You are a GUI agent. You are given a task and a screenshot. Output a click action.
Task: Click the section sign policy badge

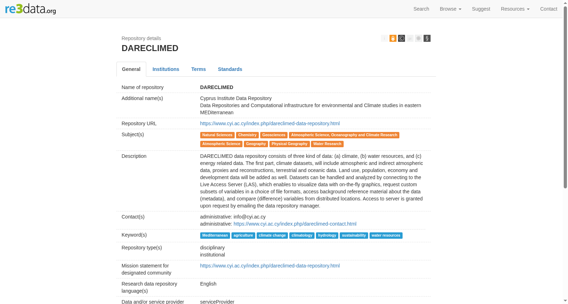pos(427,38)
